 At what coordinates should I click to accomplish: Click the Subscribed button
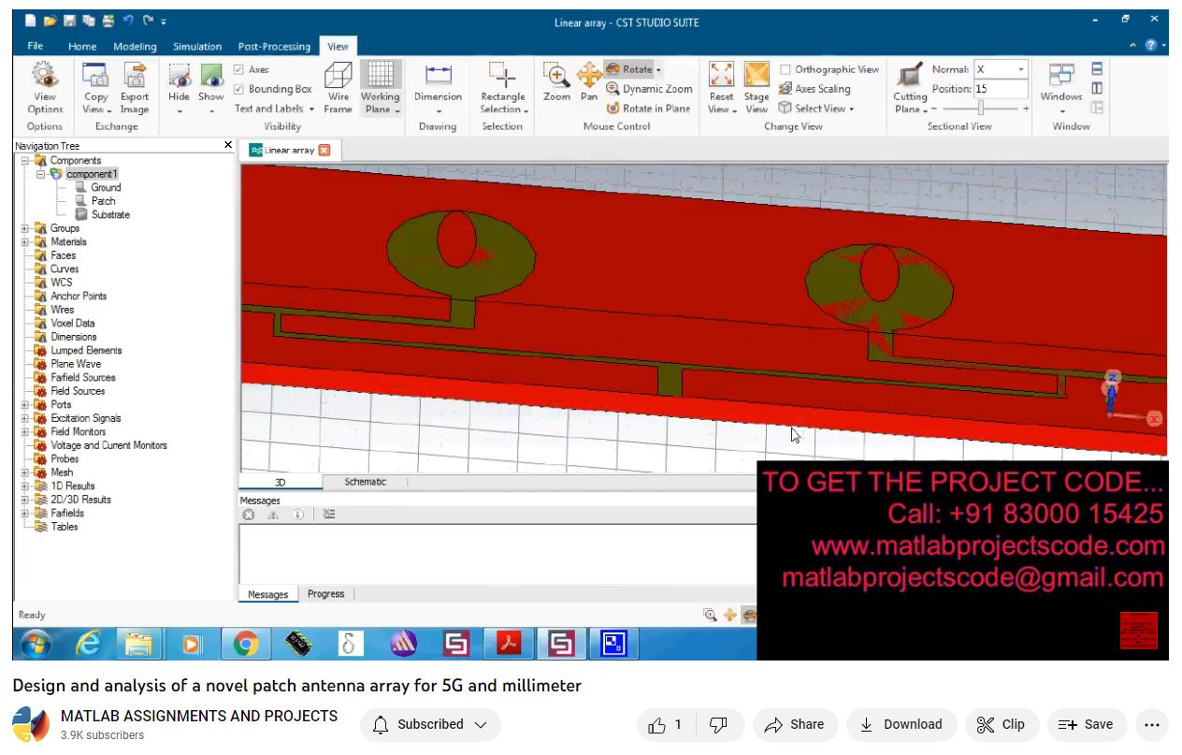(430, 724)
